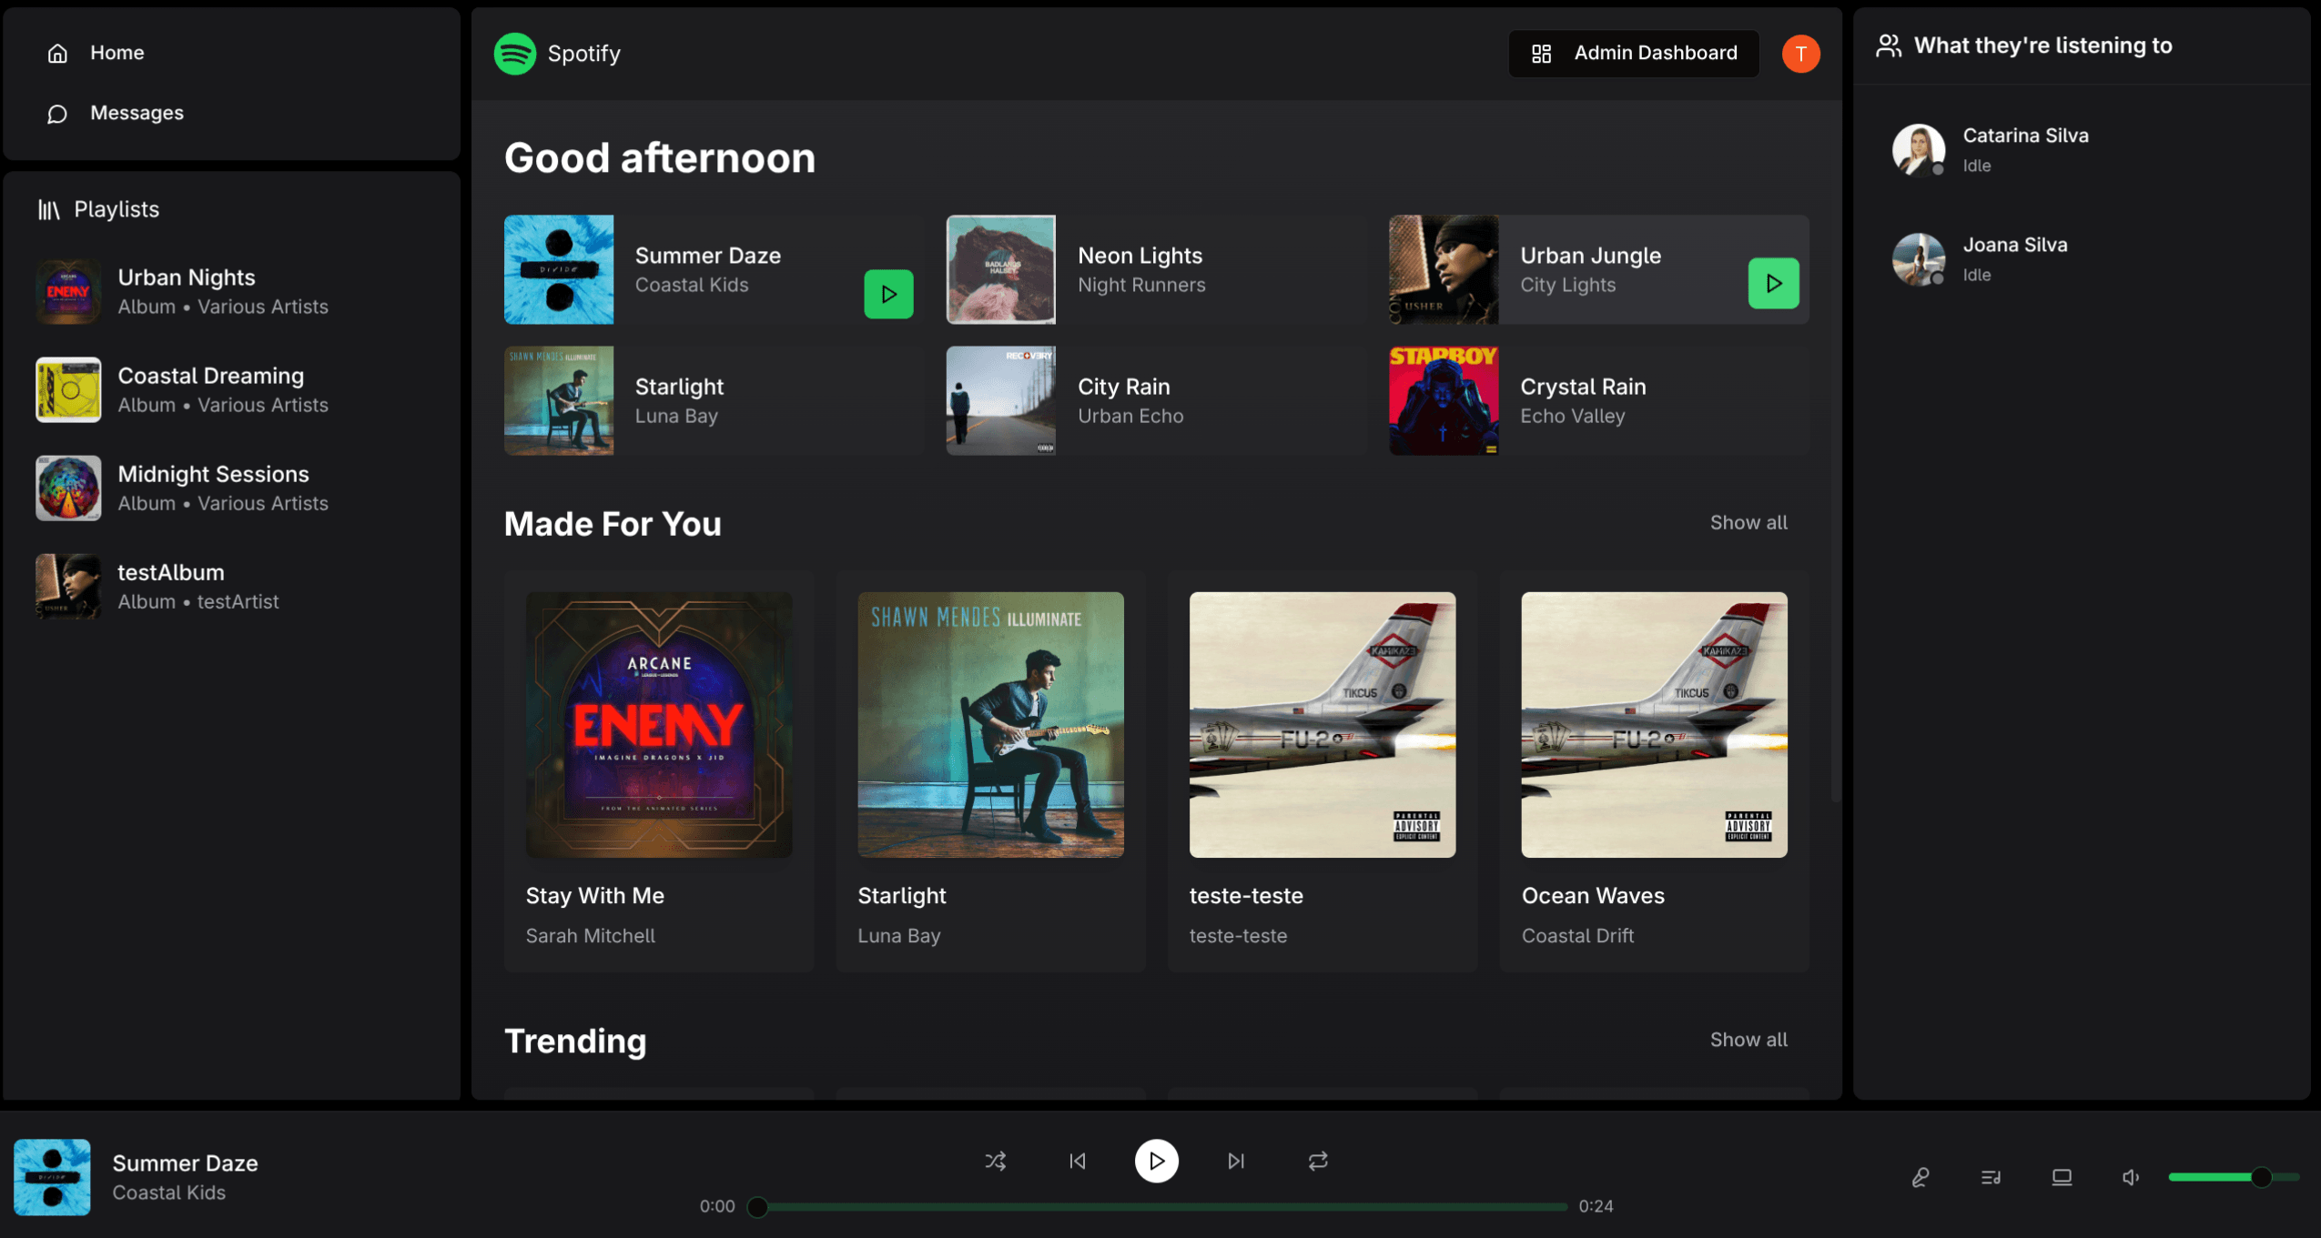
Task: Open Home from the sidebar
Action: [x=117, y=53]
